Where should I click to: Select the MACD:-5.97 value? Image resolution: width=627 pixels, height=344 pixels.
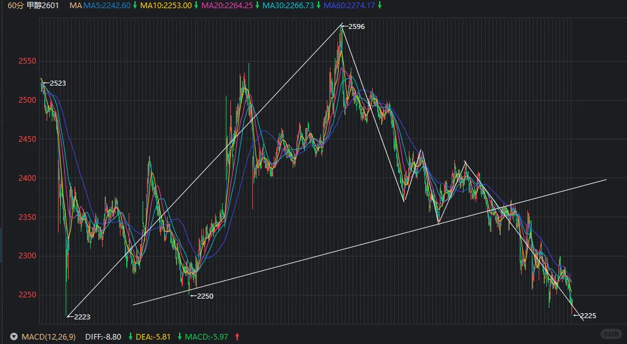[x=206, y=337]
